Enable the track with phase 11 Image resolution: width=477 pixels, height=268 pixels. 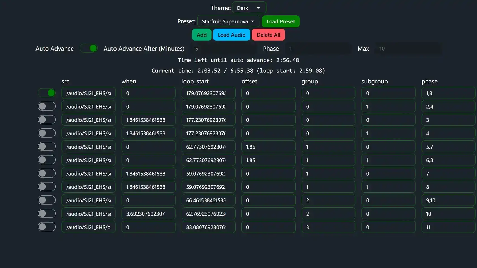[47, 227]
